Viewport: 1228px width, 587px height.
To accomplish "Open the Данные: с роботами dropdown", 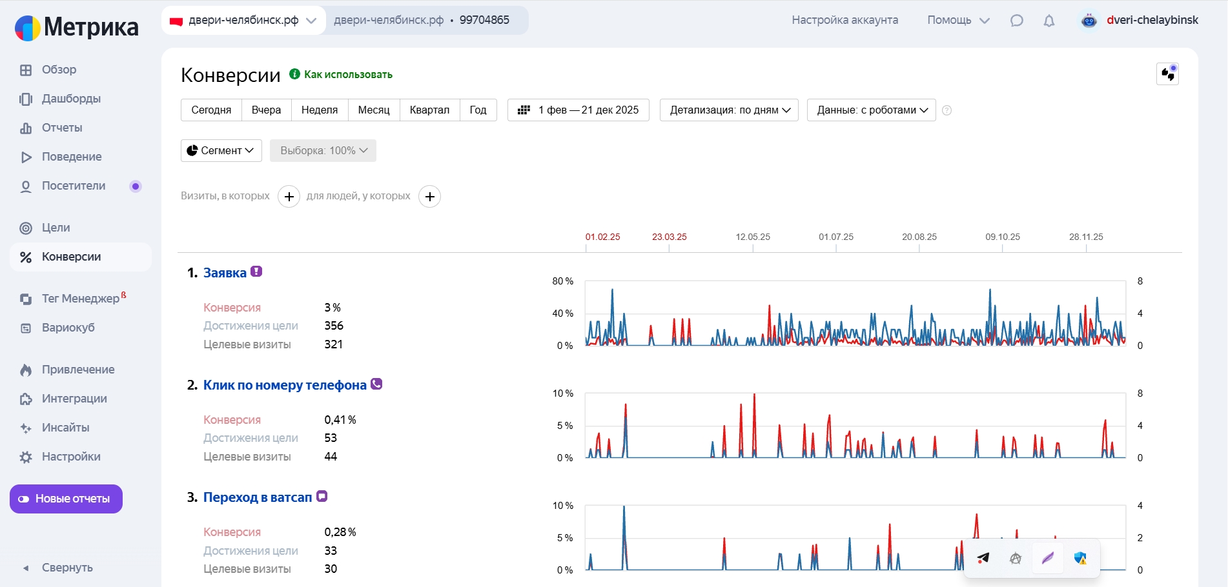I will (871, 110).
